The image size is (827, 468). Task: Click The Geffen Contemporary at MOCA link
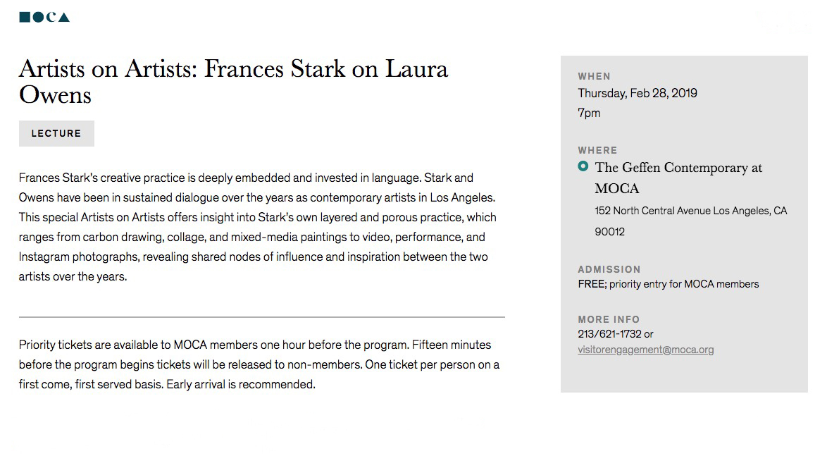click(x=678, y=178)
